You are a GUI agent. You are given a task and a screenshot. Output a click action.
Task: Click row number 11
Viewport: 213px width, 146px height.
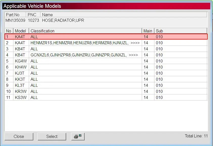point(8,98)
